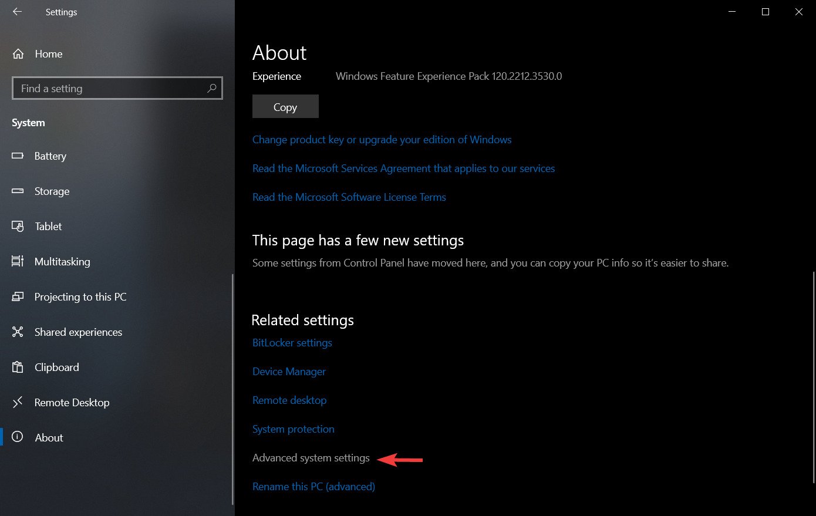Click the Multitasking icon
Viewport: 816px width, 516px height.
click(18, 262)
